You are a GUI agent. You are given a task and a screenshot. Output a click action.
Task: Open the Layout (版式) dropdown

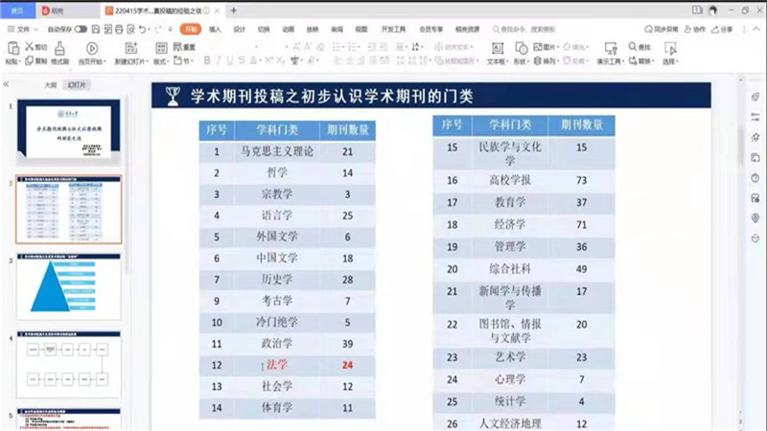(161, 60)
